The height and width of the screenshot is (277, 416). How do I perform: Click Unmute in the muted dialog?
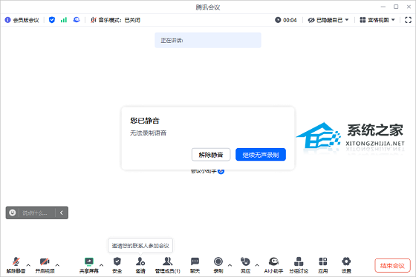pos(211,155)
